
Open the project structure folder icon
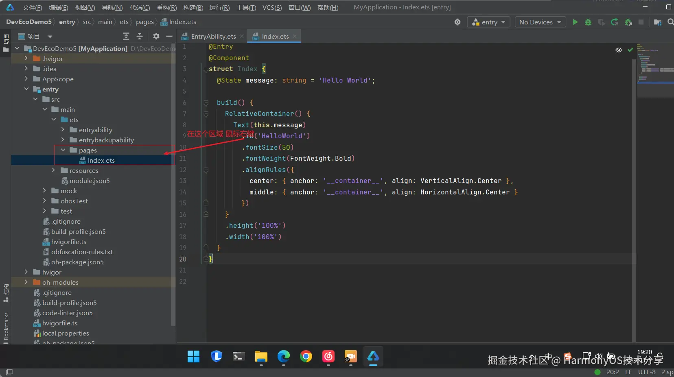657,22
